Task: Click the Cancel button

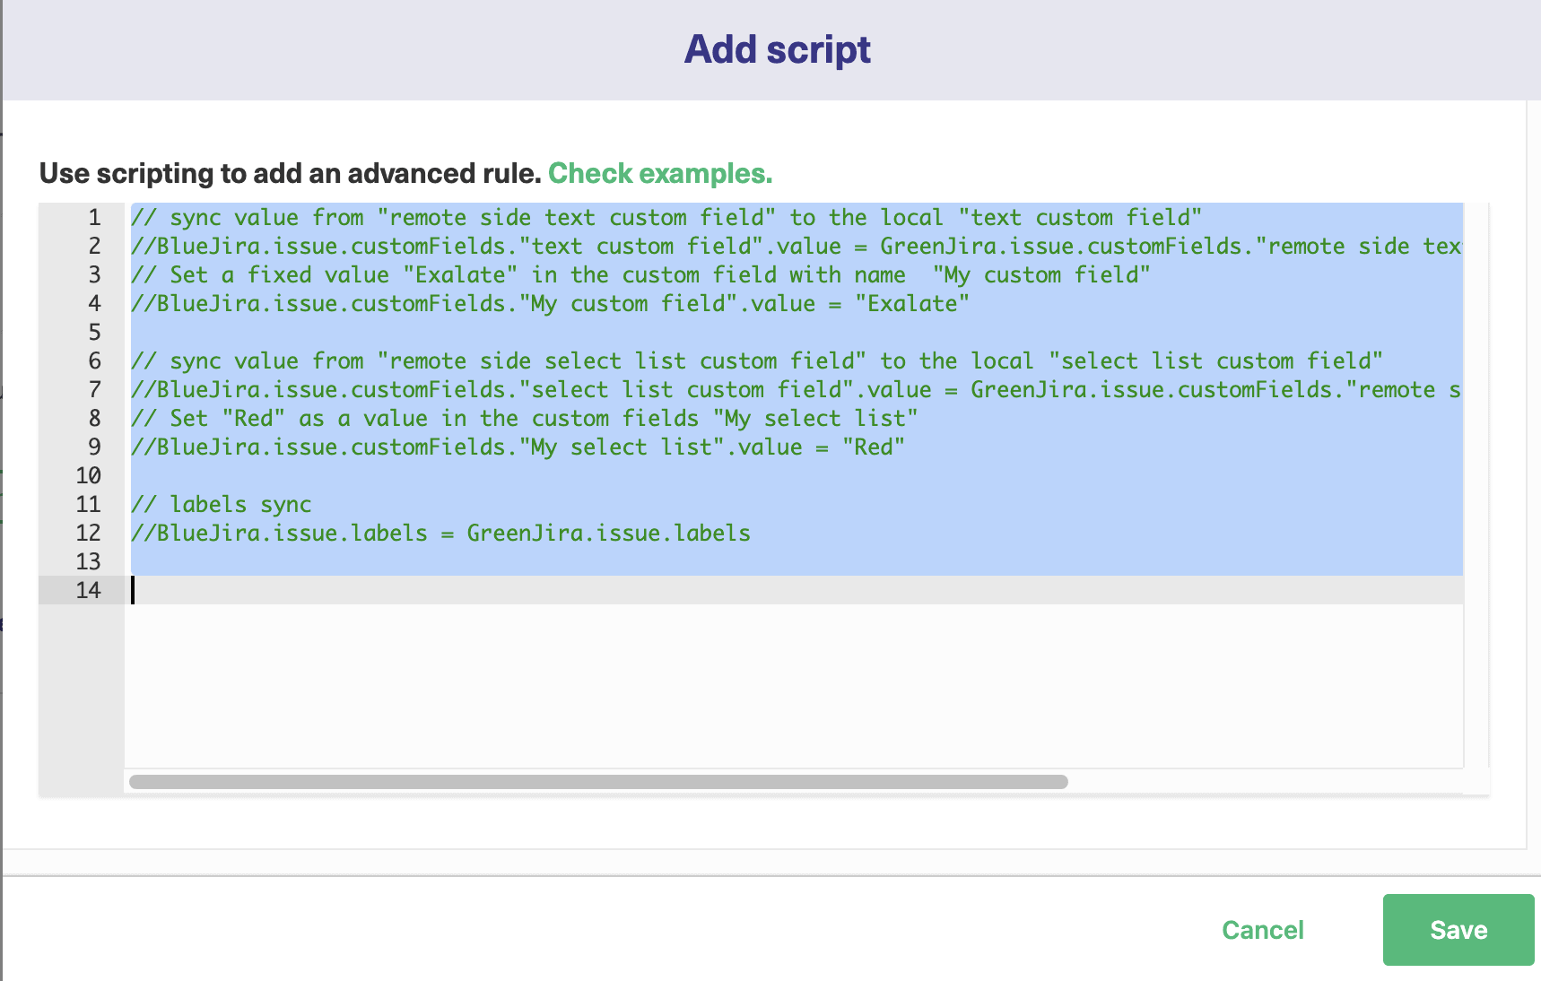Action: pyautogui.click(x=1263, y=930)
